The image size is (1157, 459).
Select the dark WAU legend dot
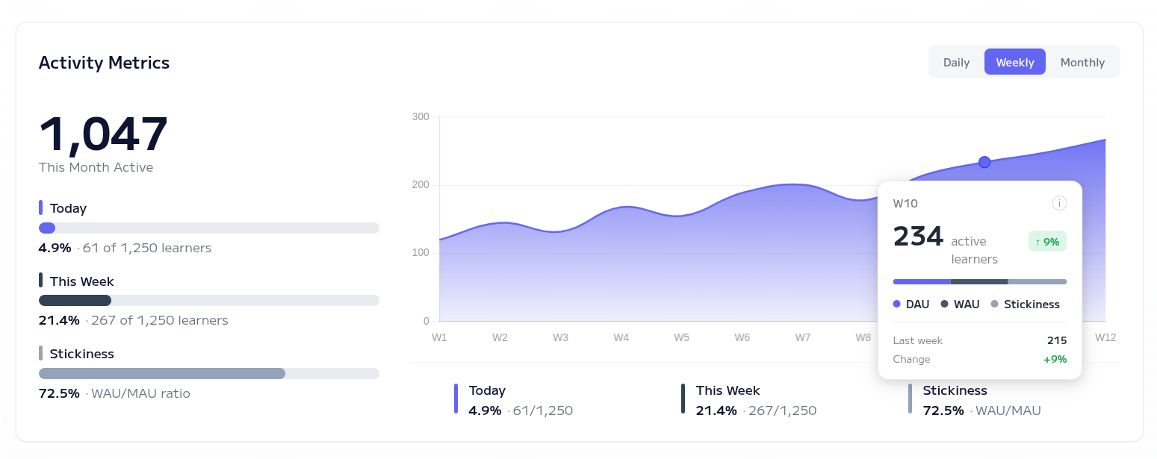pos(943,304)
